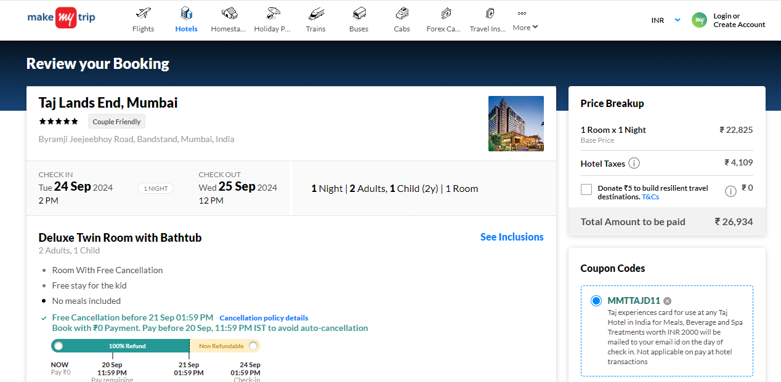The width and height of the screenshot is (781, 382).
Task: Click the No meals included line
Action: pyautogui.click(x=86, y=301)
